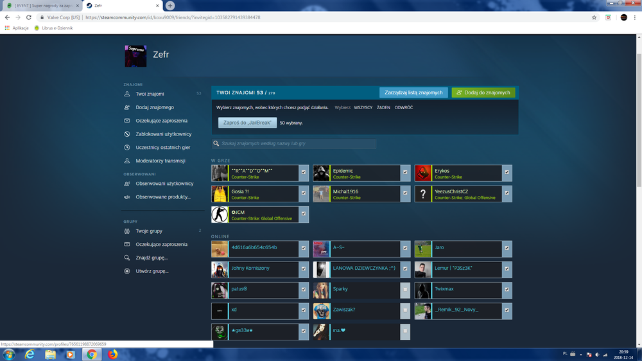Viewport: 642px width, 361px height.
Task: Click the Dodaj znajomego add-person icon
Action: click(x=127, y=107)
